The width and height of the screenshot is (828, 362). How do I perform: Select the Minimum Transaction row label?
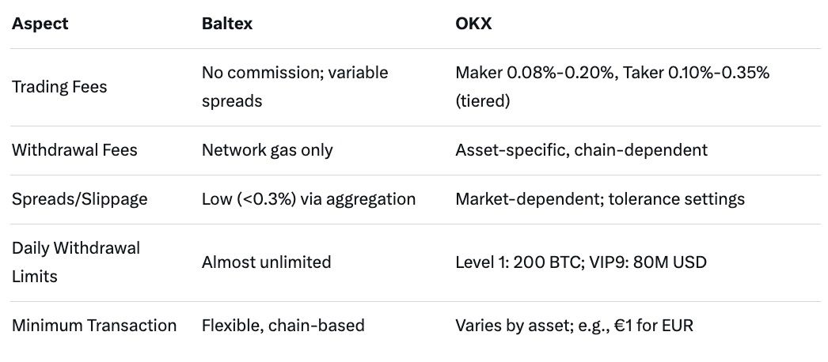tap(94, 326)
